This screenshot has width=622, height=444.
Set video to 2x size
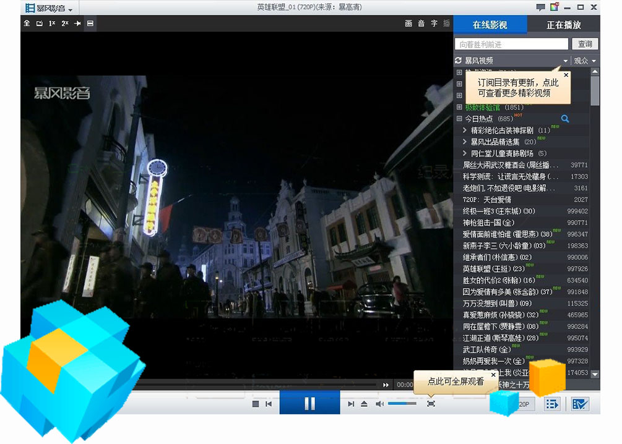click(x=64, y=23)
